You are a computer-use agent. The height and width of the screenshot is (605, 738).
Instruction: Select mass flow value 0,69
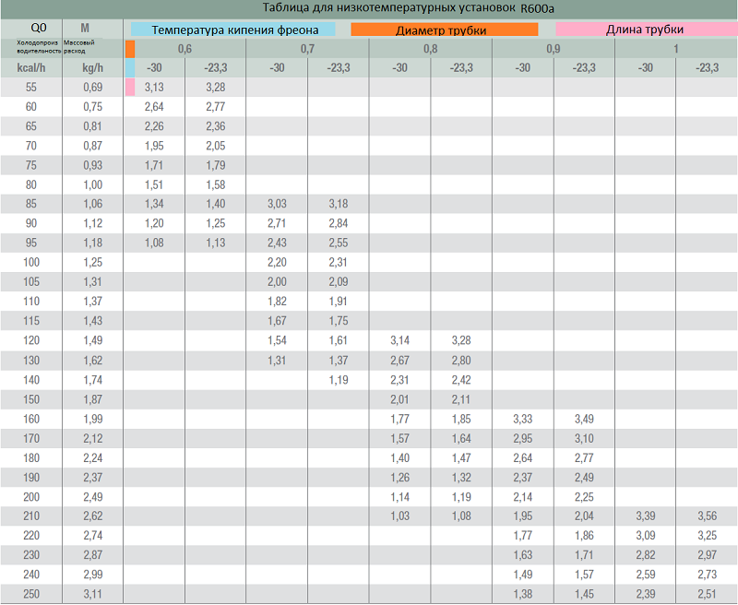pos(93,88)
